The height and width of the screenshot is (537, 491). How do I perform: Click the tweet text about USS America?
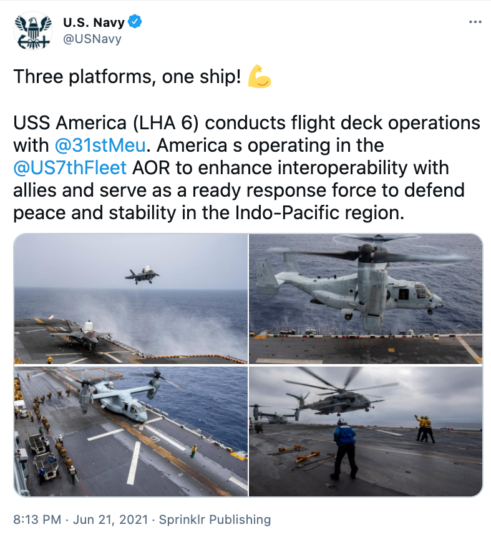246,168
